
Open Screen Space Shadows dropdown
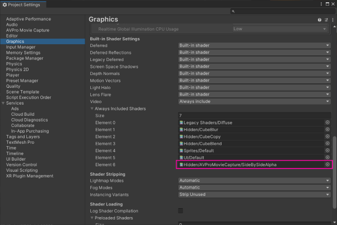(x=254, y=67)
